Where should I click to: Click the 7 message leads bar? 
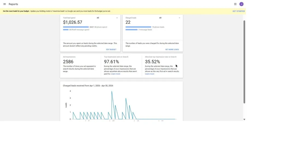point(132,30)
